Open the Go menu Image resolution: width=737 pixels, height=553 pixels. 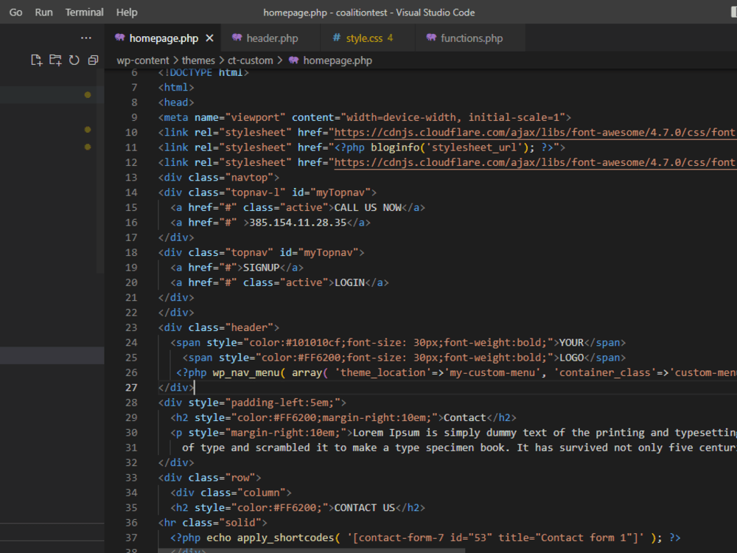[15, 13]
